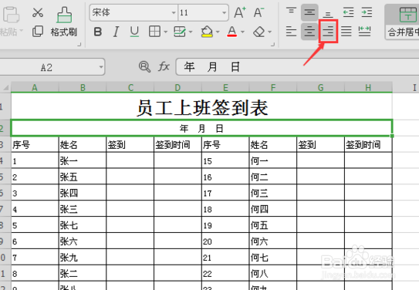Click the eraser clear-format icon
419x290 pixels.
[258, 32]
